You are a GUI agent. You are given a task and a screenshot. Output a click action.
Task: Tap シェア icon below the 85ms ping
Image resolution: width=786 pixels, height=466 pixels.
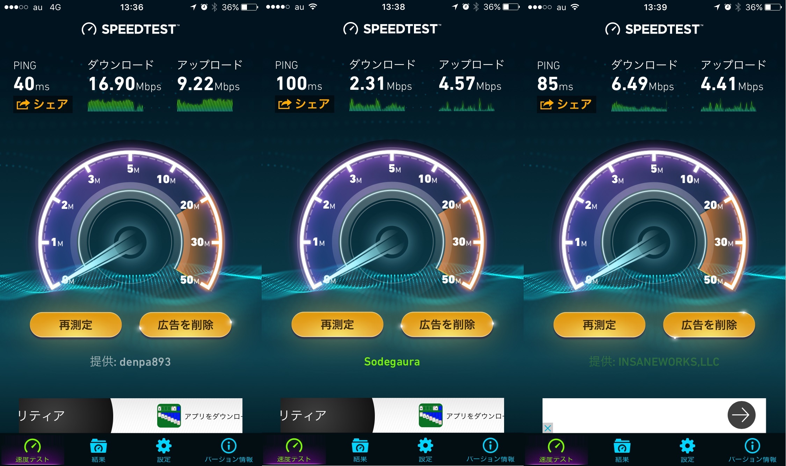pyautogui.click(x=566, y=104)
